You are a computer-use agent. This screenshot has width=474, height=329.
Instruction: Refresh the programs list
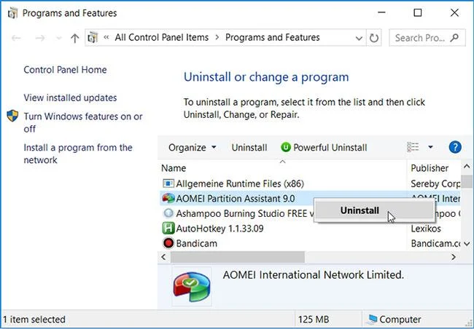[374, 38]
